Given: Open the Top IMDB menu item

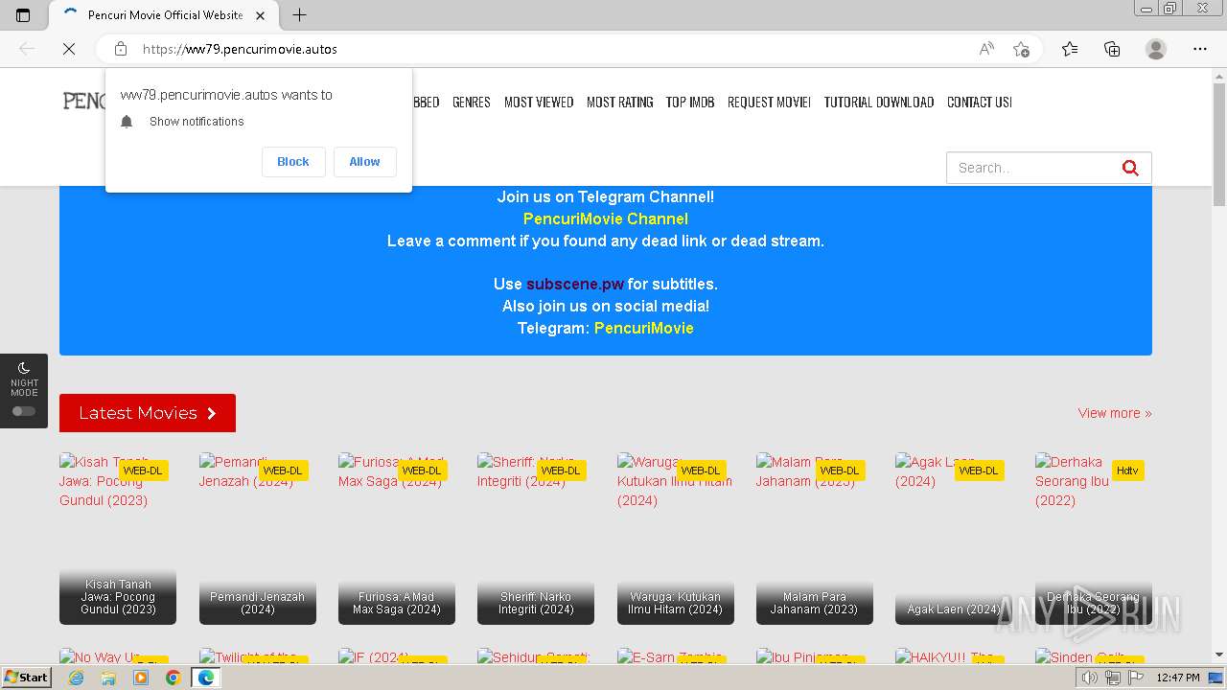Looking at the screenshot, I should [x=690, y=103].
